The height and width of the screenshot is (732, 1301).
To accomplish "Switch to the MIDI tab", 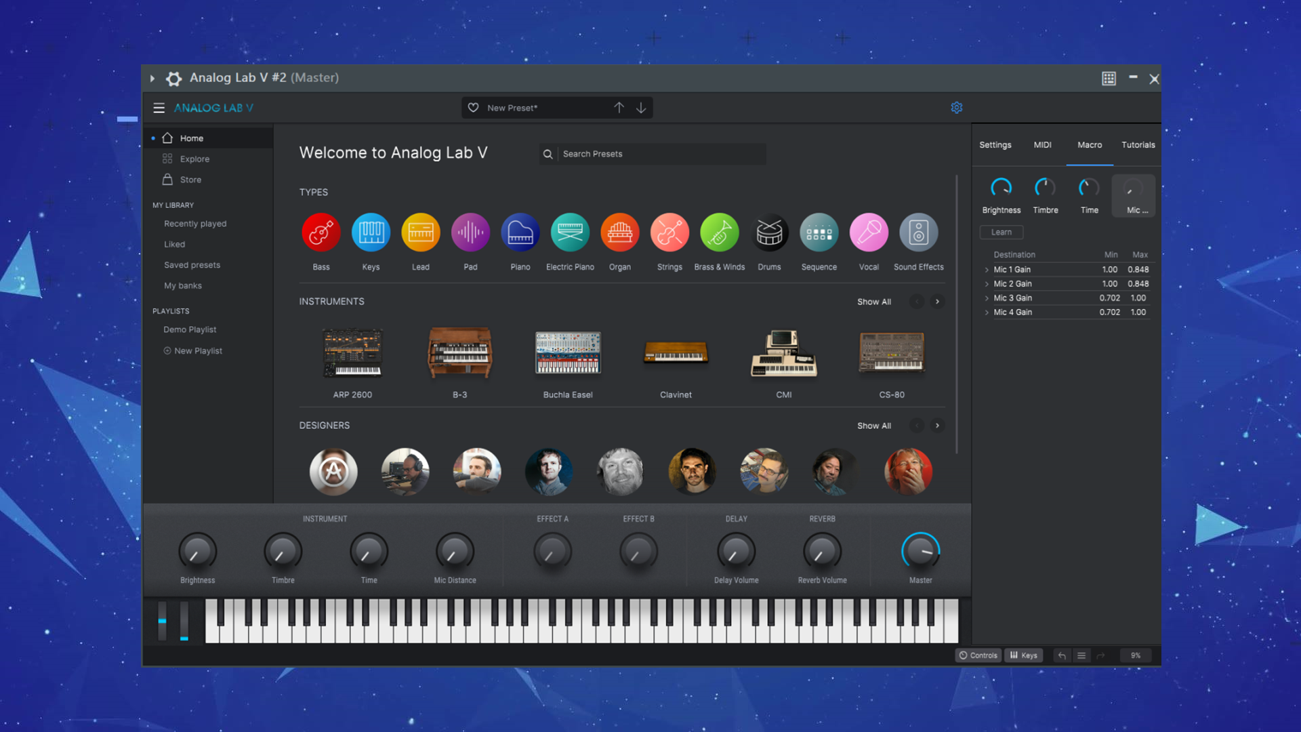I will click(x=1042, y=144).
